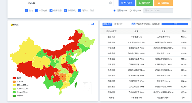This screenshot has height=103, width=192.
Task: Click the dark green <=50ms legend swatch
Action: pos(14,96)
